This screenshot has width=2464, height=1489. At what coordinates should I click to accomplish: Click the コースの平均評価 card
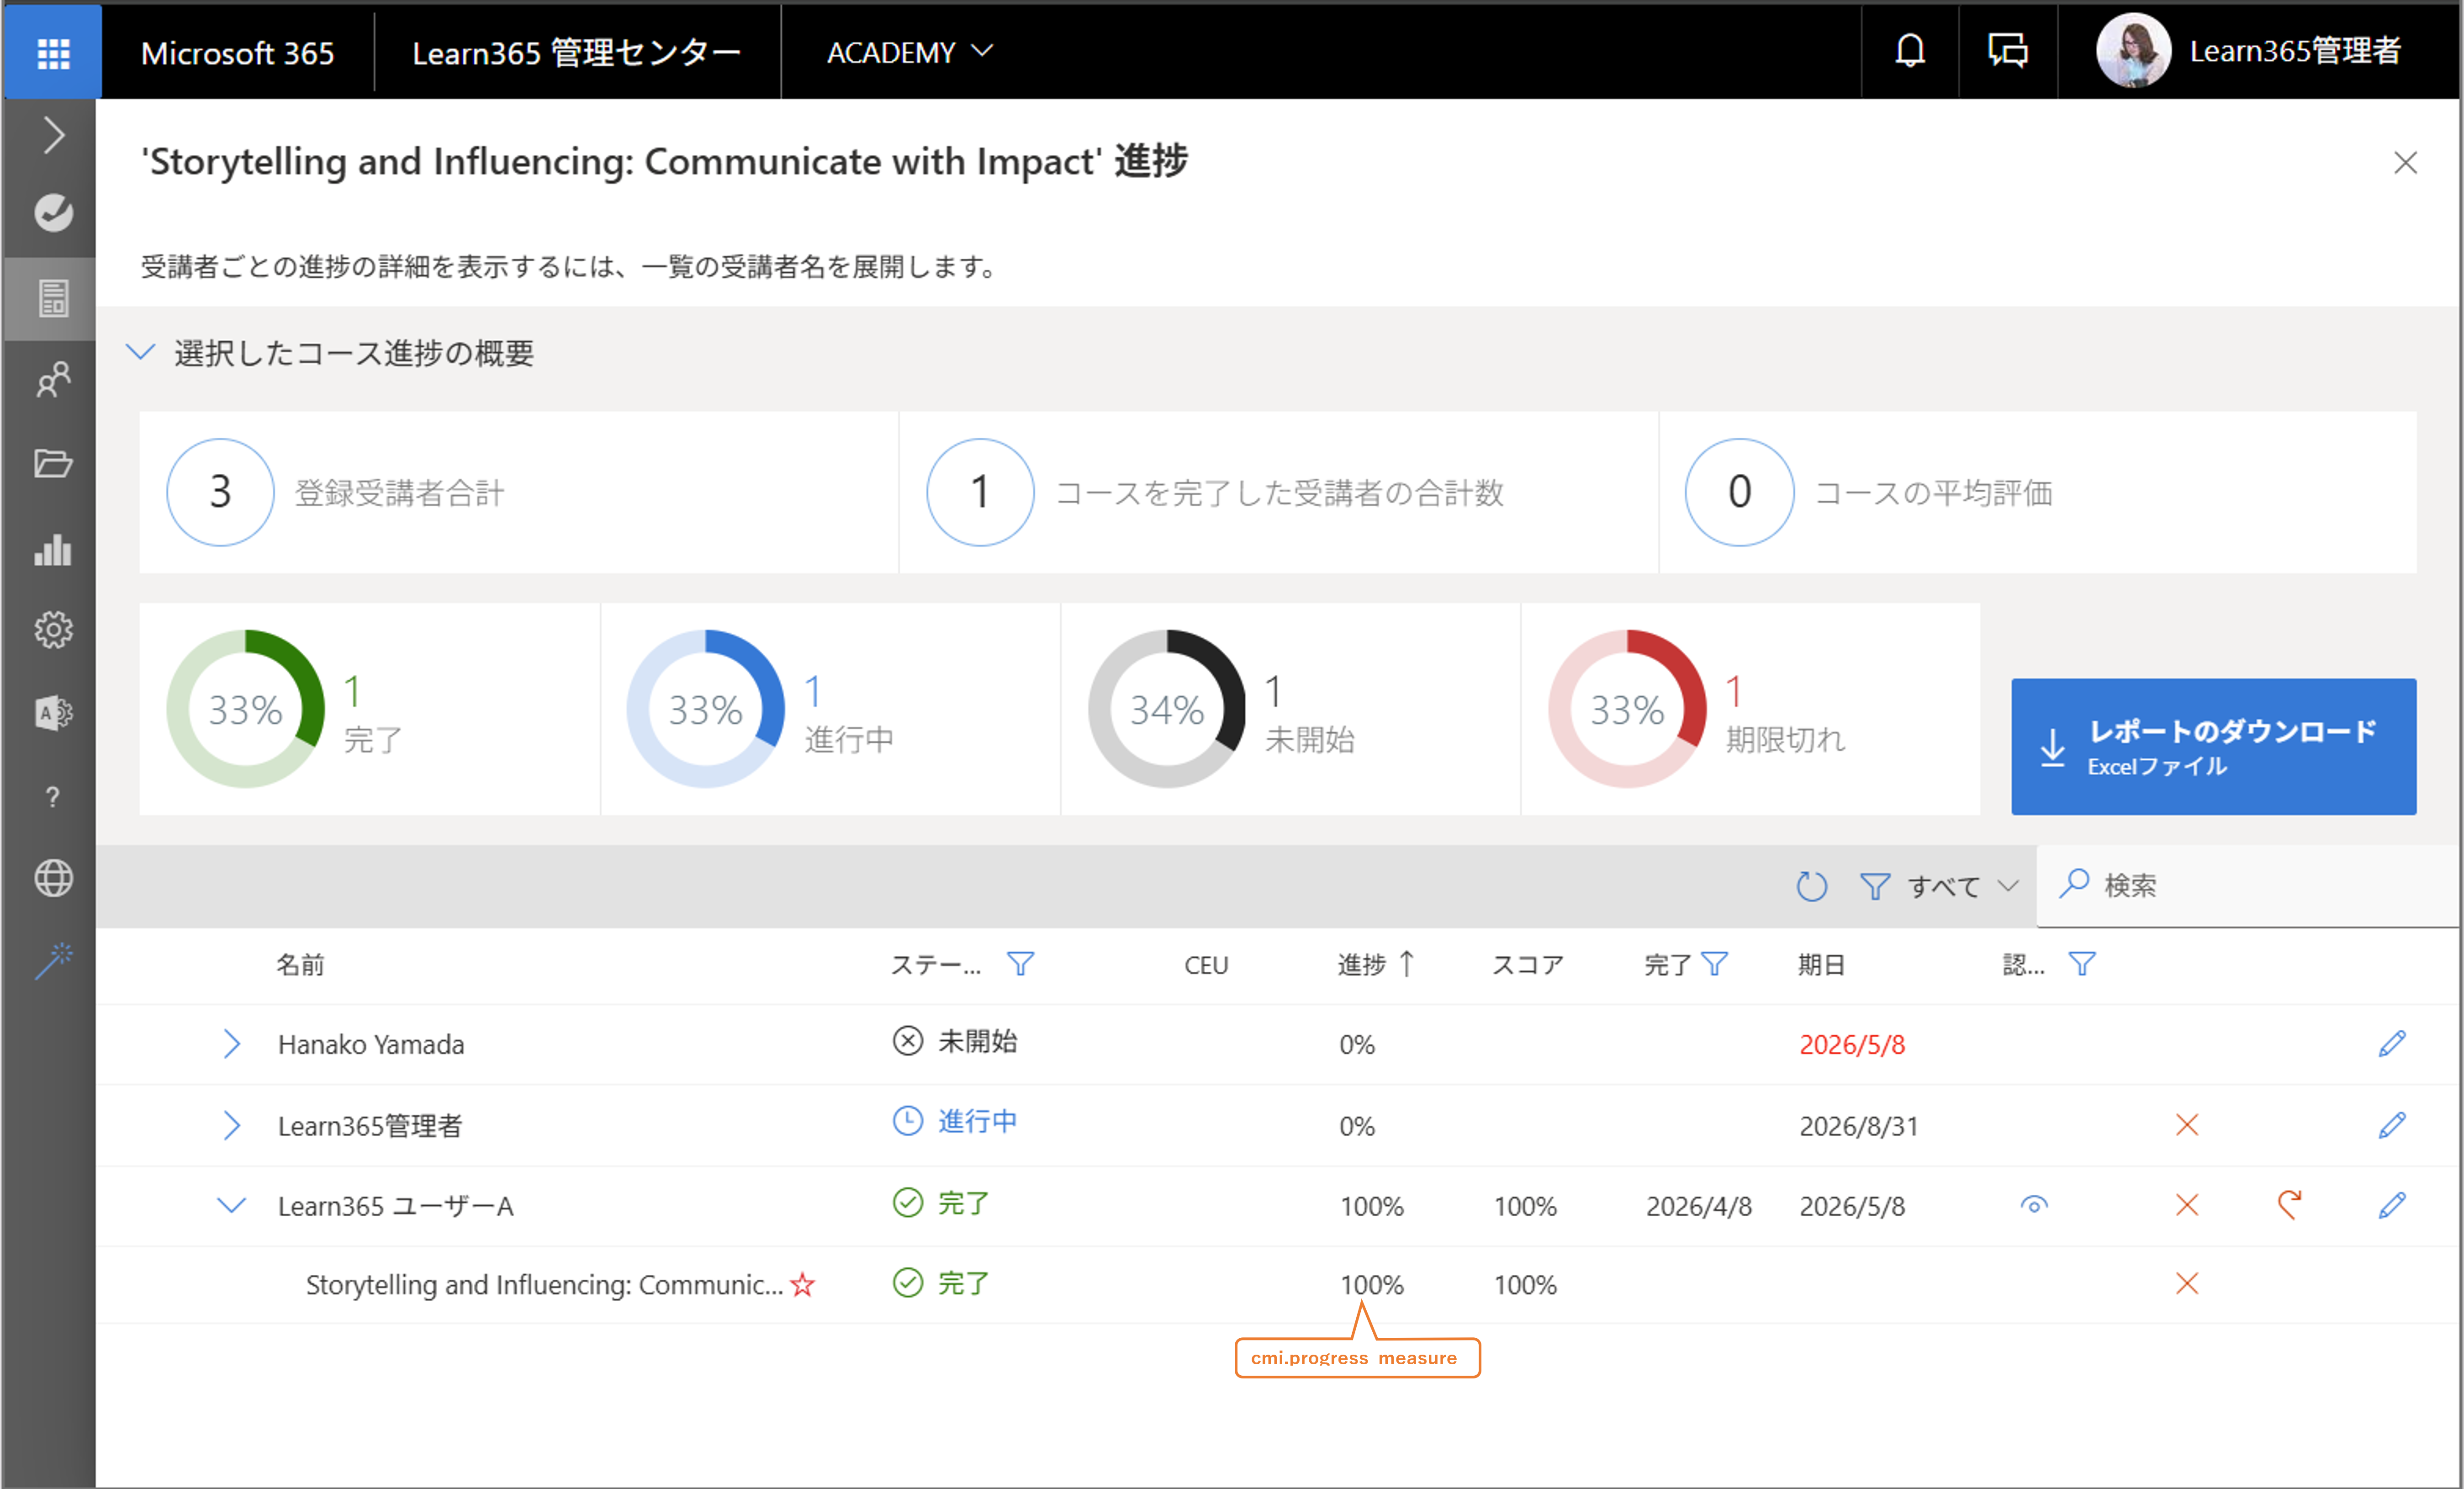pos(2038,492)
